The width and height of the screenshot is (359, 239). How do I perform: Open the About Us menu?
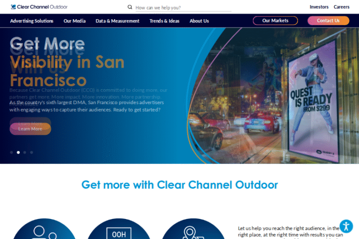tap(199, 21)
